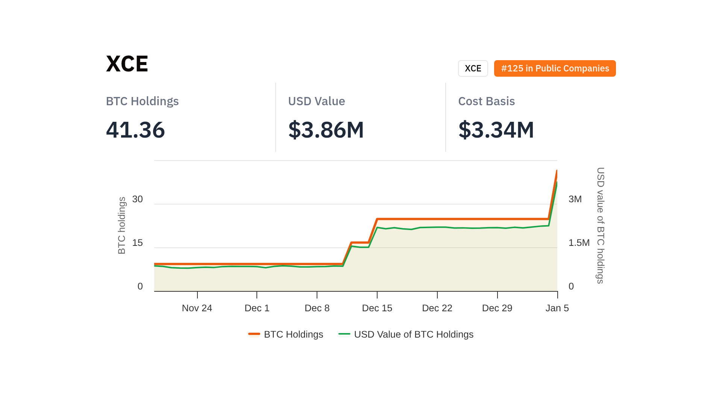Click the 41.36 BTC Holdings value

tap(135, 130)
